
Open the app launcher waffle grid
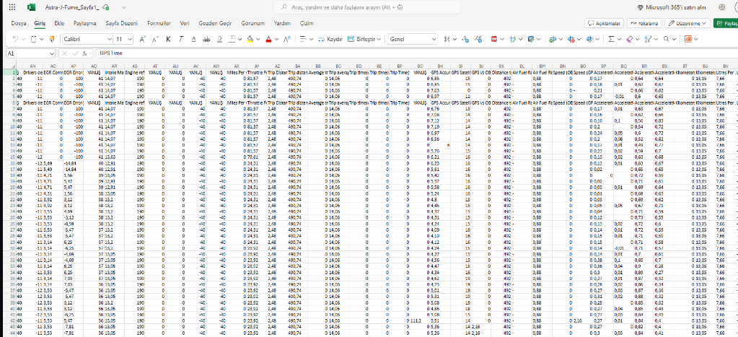point(12,7)
